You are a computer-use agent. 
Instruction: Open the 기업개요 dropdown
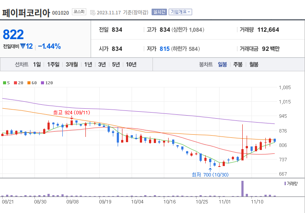[180, 12]
